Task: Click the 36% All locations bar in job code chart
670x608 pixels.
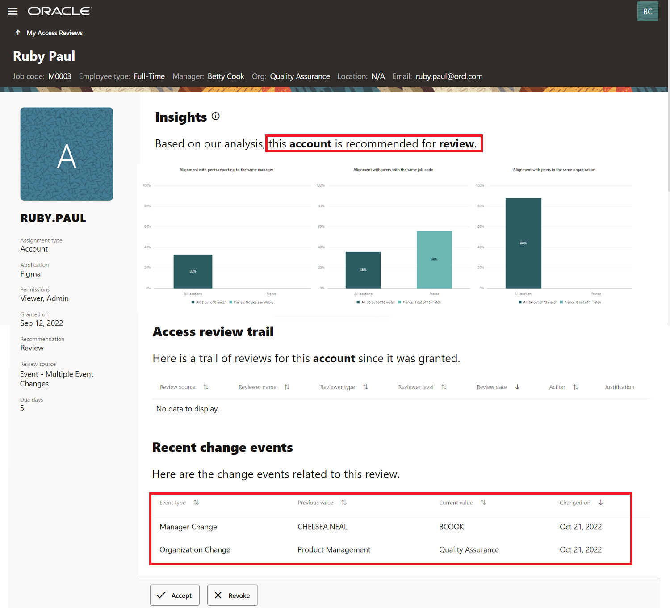Action: (x=363, y=270)
